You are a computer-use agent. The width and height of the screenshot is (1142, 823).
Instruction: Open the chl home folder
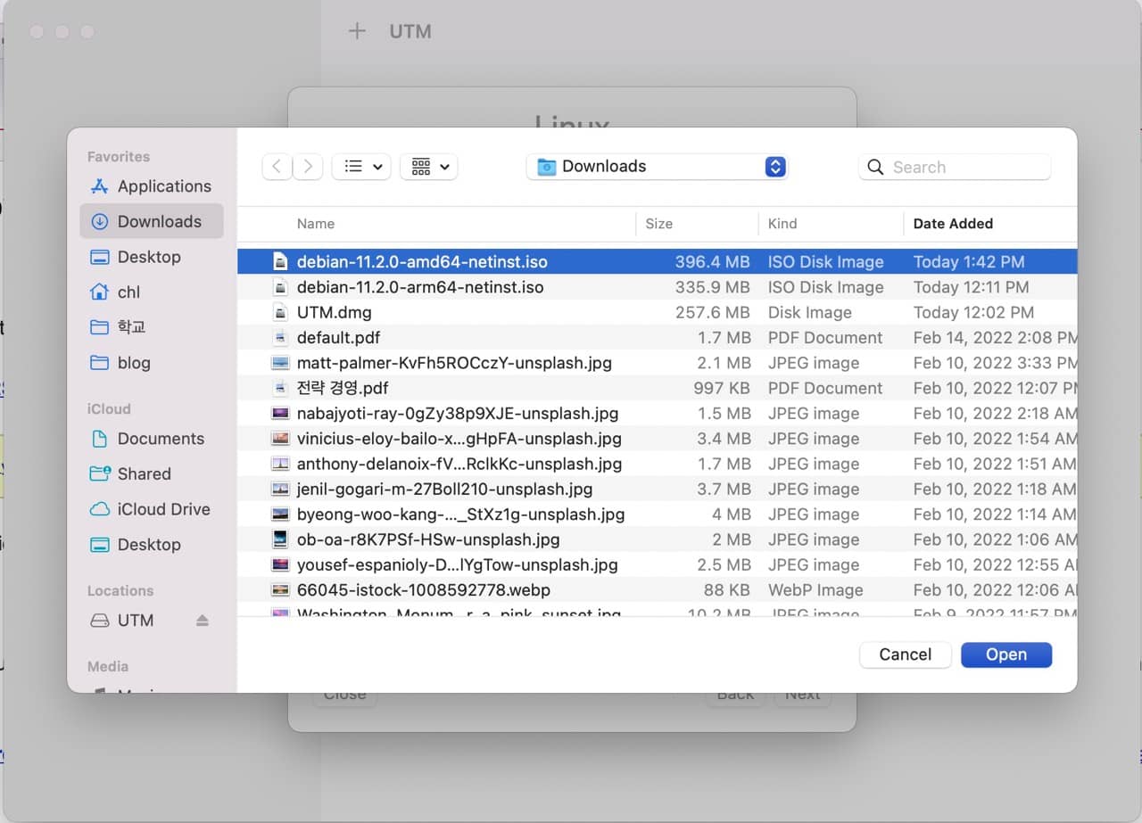point(152,292)
